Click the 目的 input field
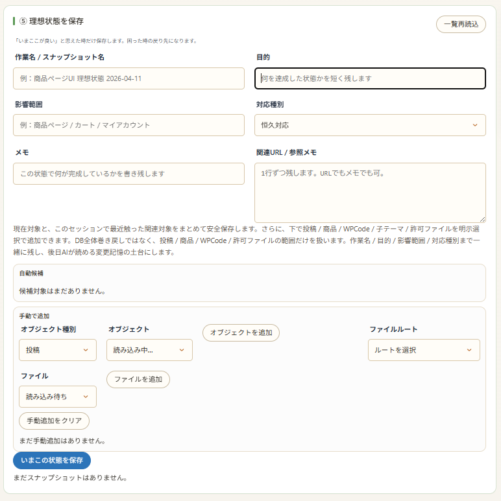 370,78
